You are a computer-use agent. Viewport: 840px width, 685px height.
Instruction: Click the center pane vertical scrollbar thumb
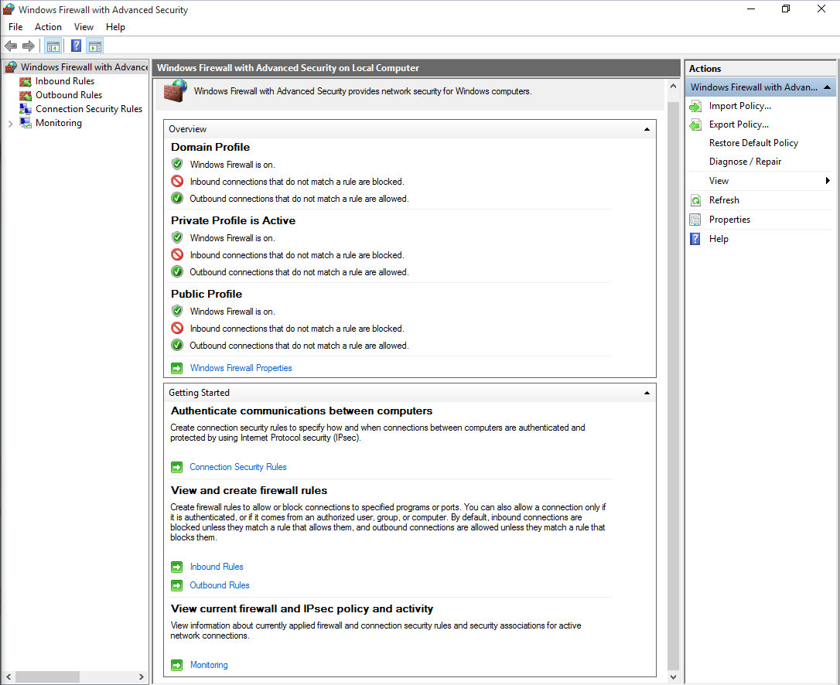674,386
